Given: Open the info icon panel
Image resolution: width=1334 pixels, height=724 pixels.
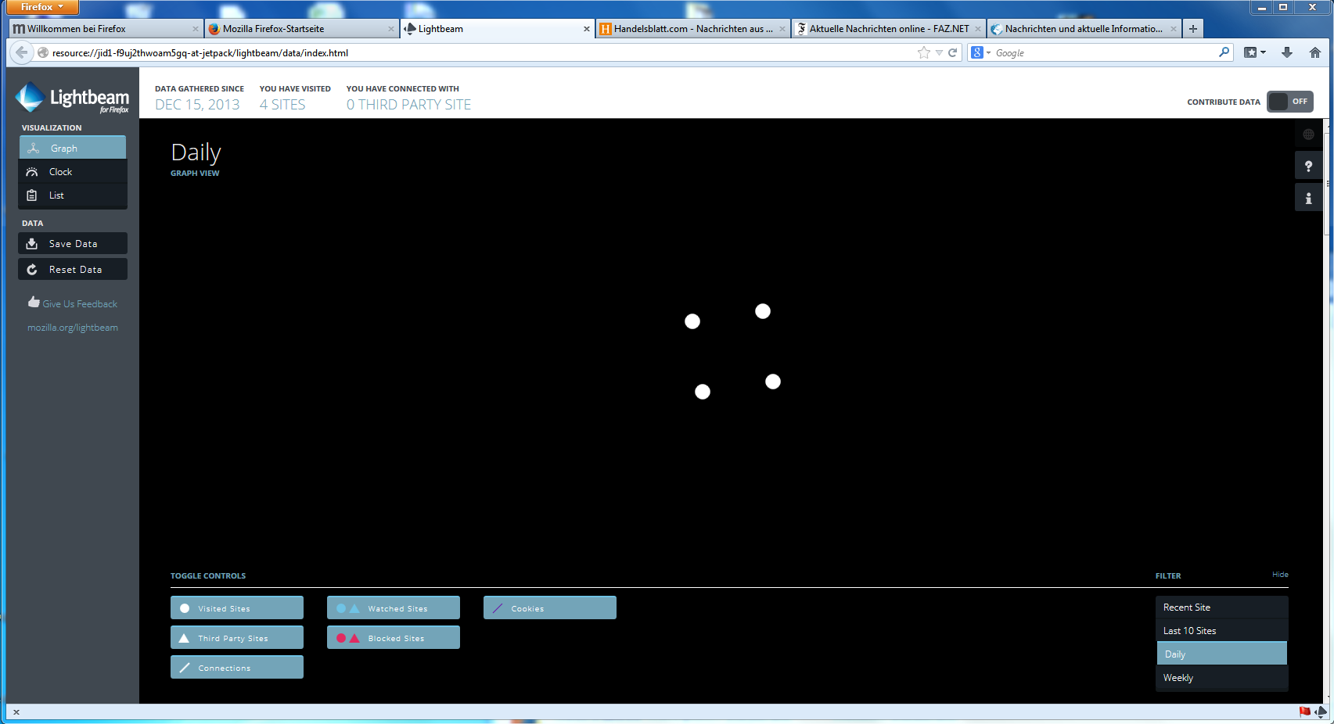Looking at the screenshot, I should pyautogui.click(x=1308, y=198).
